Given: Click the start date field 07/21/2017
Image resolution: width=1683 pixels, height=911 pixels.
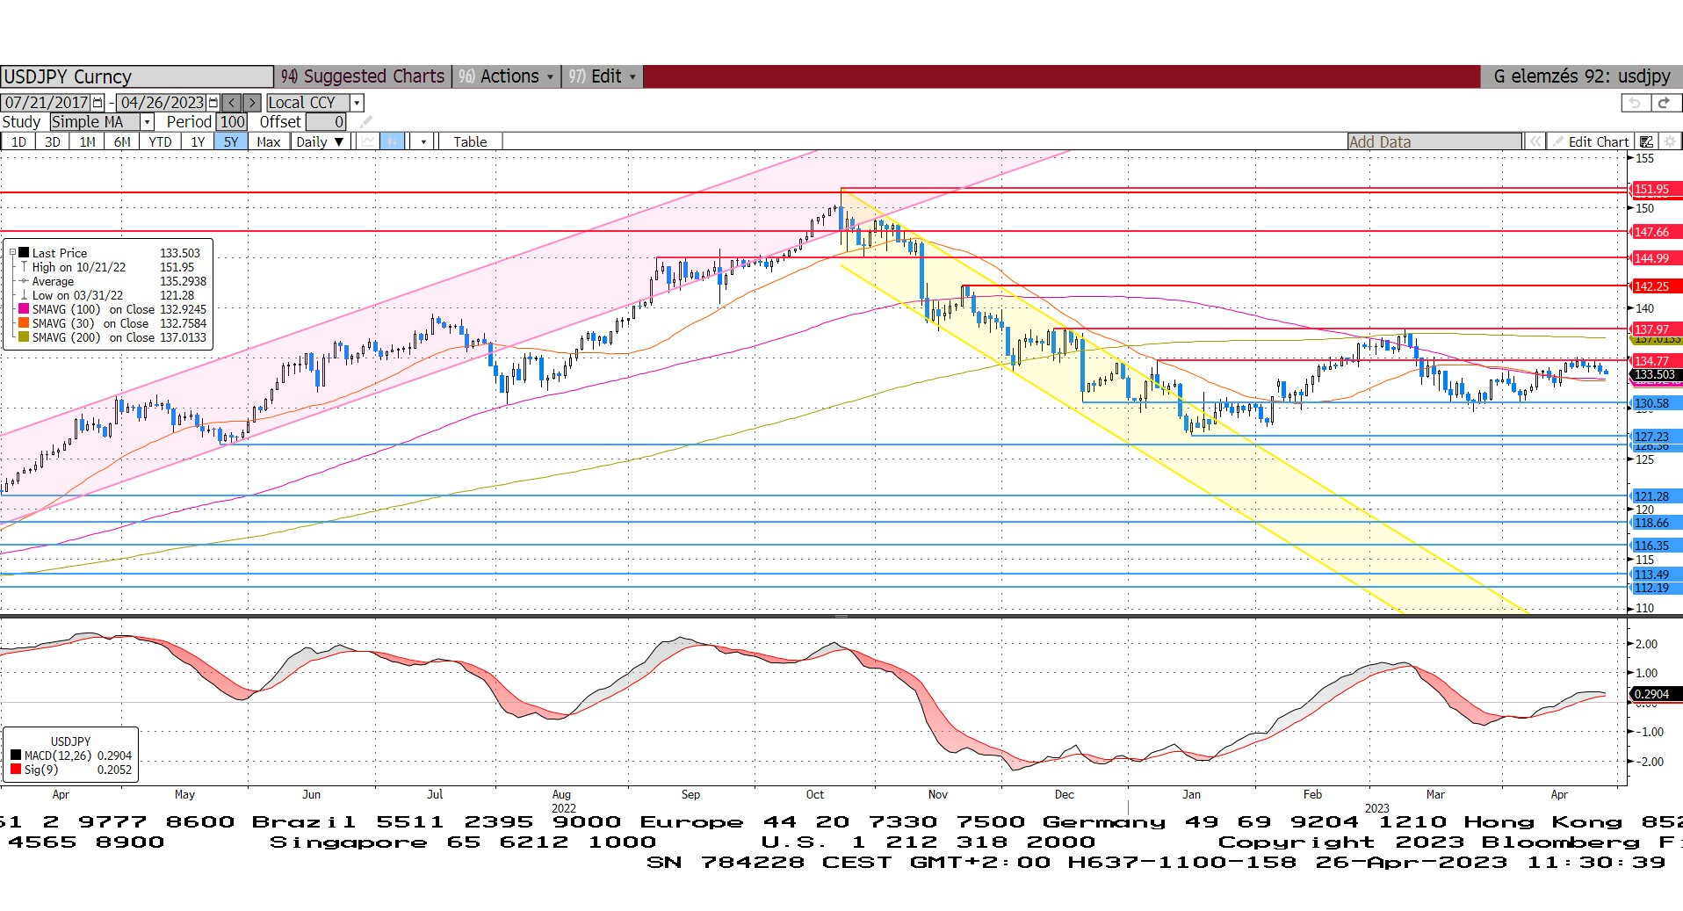Looking at the screenshot, I should pyautogui.click(x=47, y=103).
